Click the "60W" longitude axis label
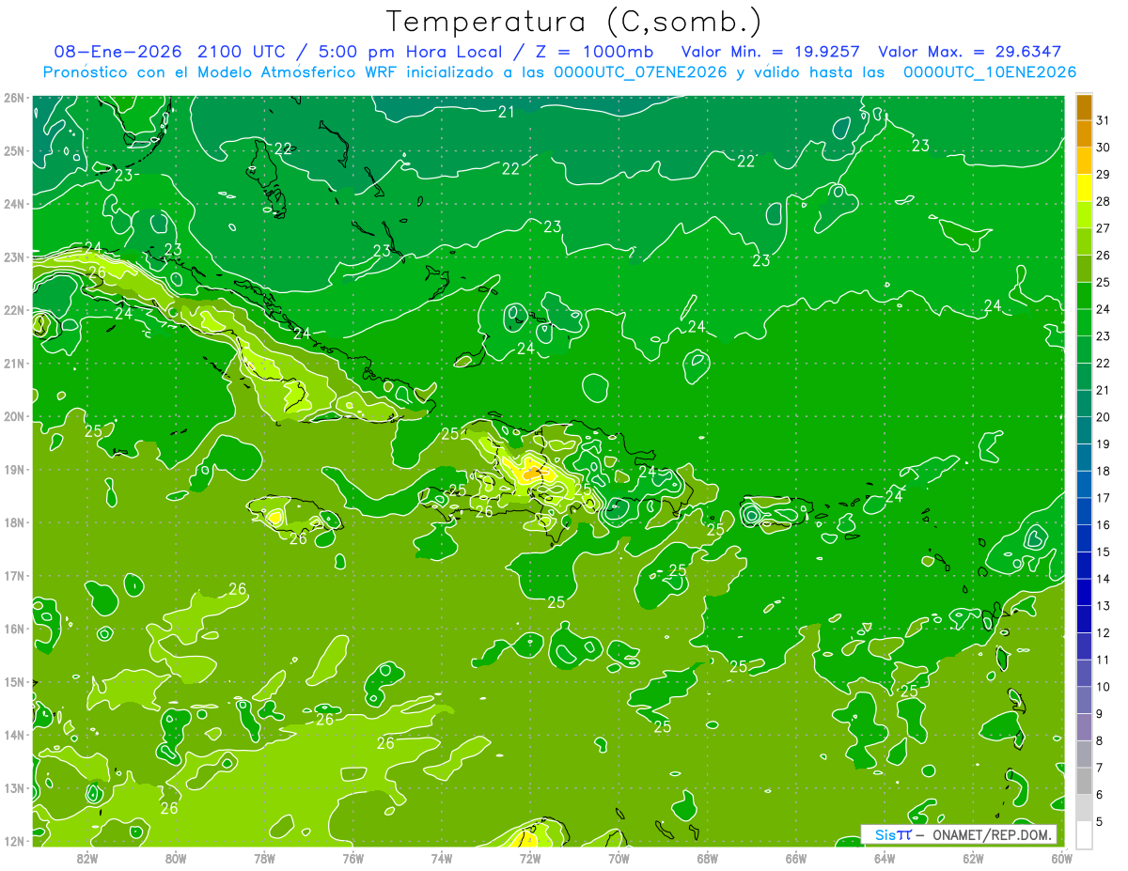 1061,858
